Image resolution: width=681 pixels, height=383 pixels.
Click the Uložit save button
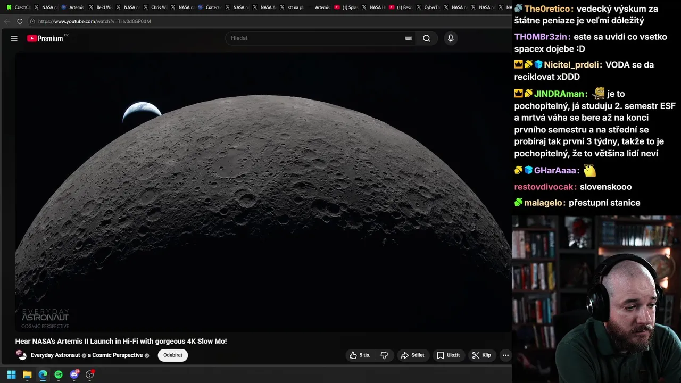[449, 355]
